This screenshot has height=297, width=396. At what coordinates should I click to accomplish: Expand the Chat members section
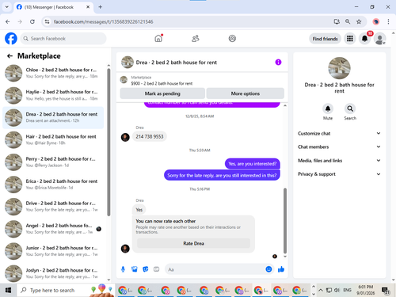(x=339, y=147)
